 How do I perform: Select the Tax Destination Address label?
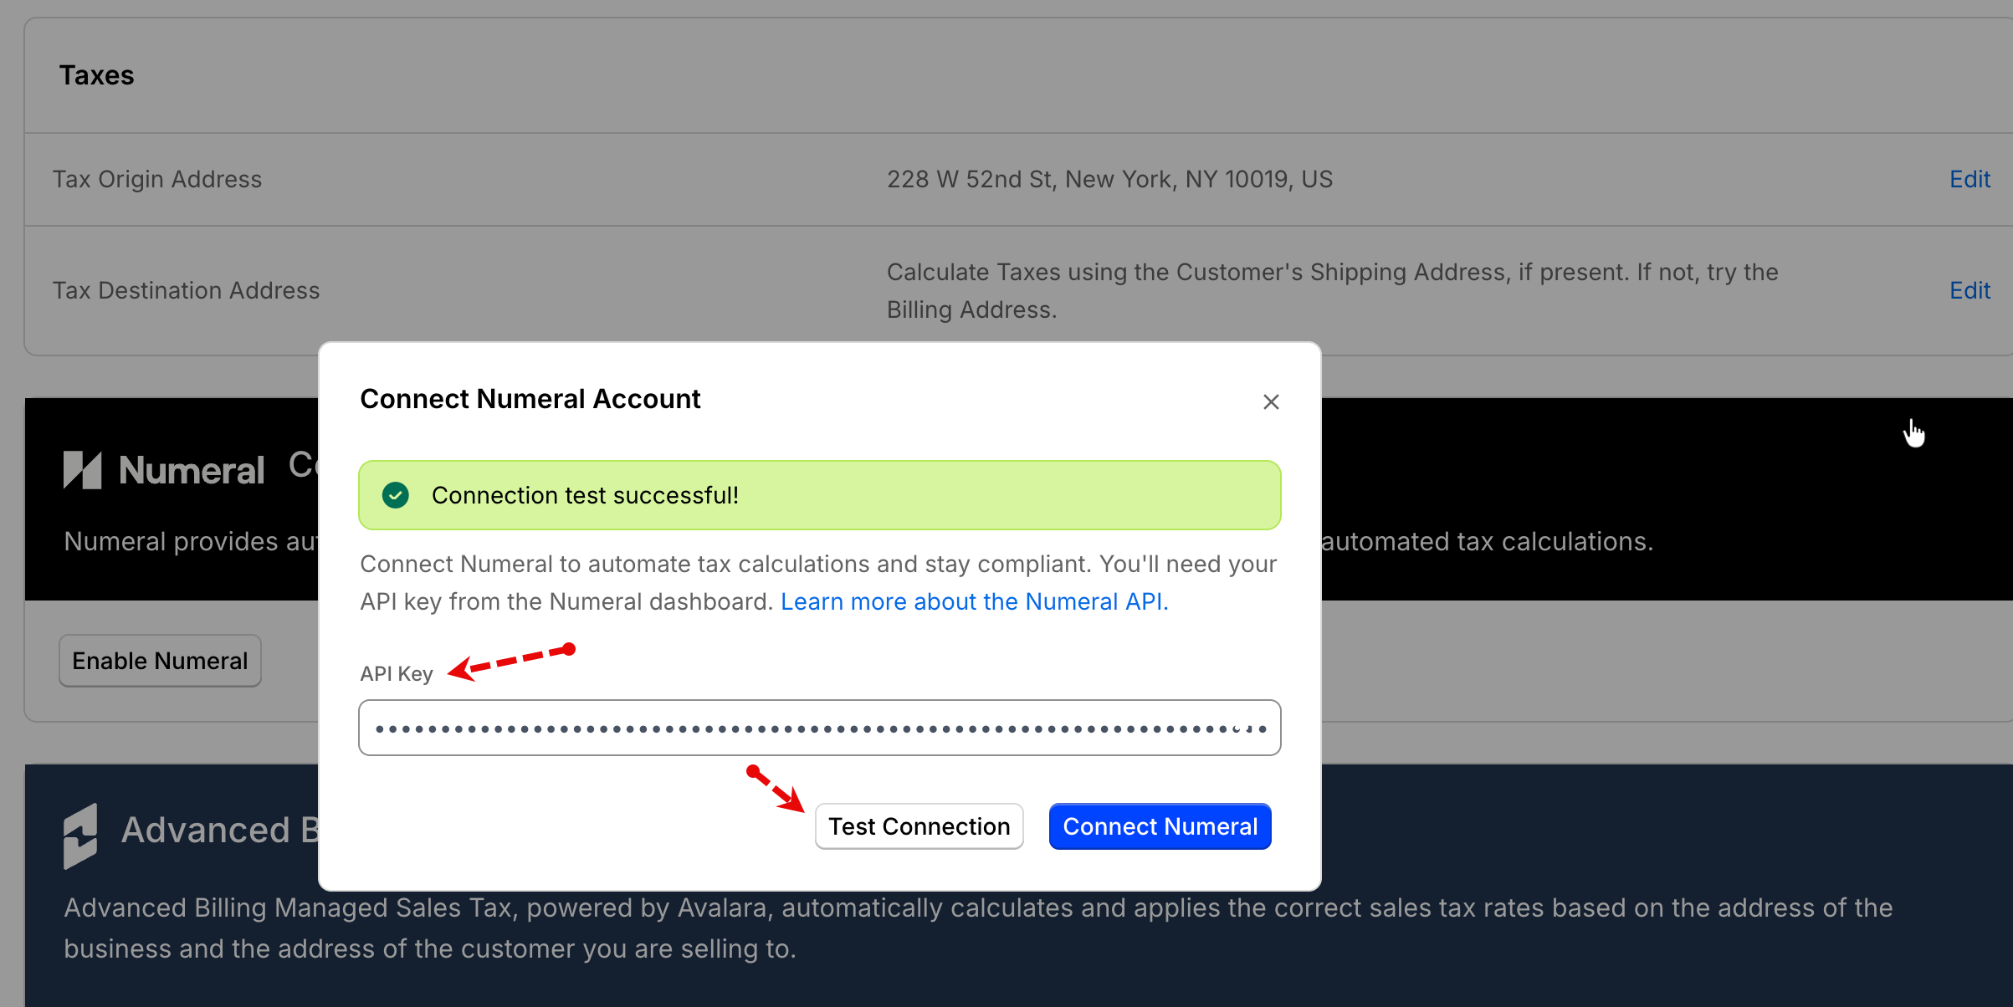pos(186,290)
